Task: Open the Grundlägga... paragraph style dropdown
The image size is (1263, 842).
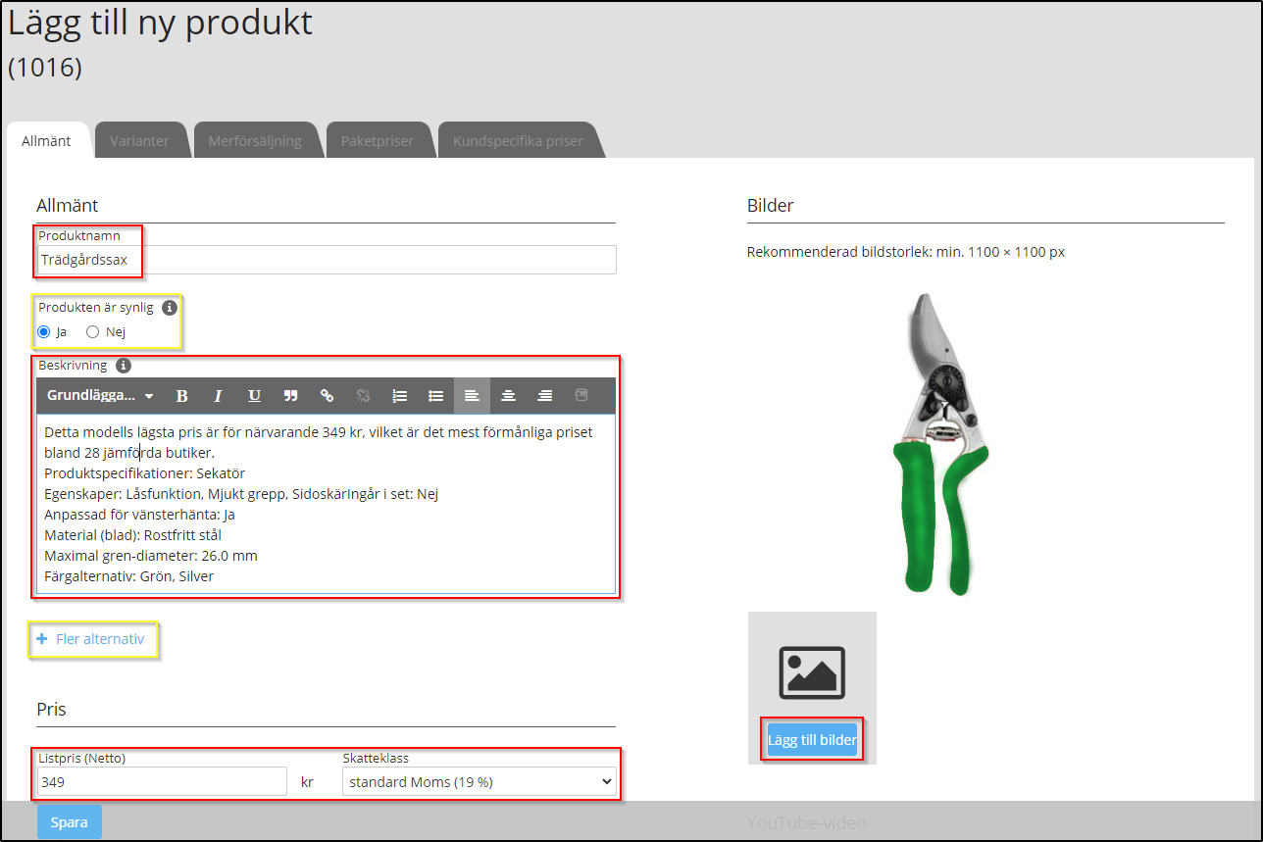Action: coord(100,396)
